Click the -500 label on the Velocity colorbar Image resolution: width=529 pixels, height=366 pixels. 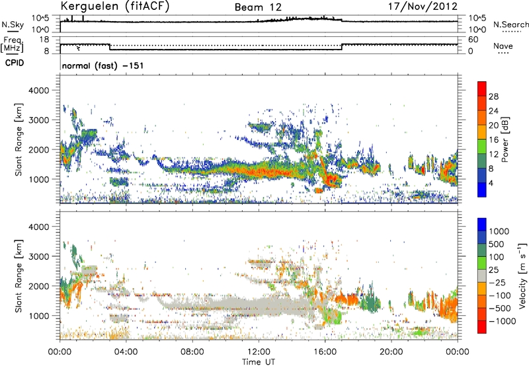coord(499,309)
